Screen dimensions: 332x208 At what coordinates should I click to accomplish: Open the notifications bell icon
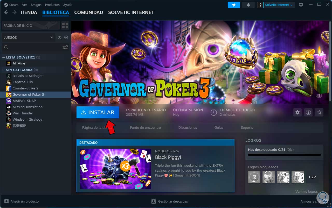(x=248, y=5)
